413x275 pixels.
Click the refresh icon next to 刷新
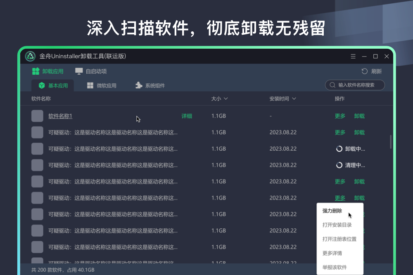(364, 71)
